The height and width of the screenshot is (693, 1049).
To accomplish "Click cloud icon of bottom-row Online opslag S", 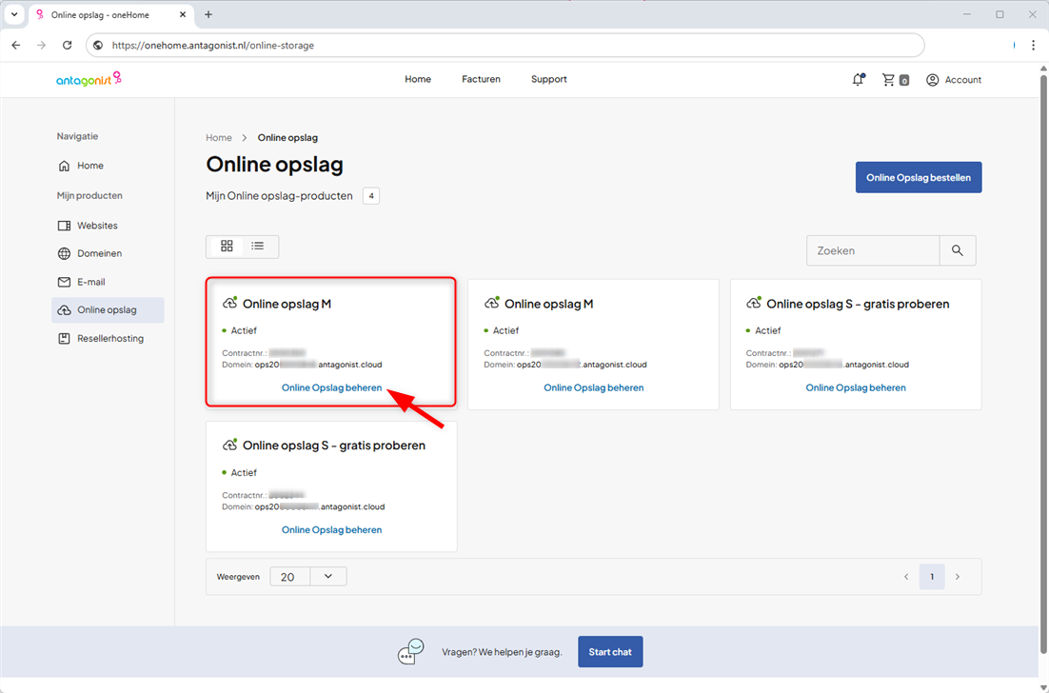I will [x=229, y=445].
